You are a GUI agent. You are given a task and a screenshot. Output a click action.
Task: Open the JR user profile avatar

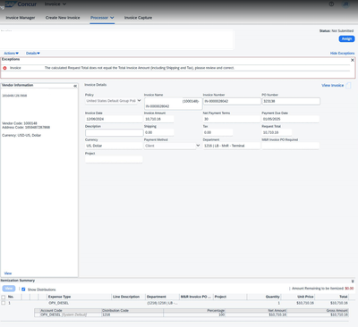(345, 4)
